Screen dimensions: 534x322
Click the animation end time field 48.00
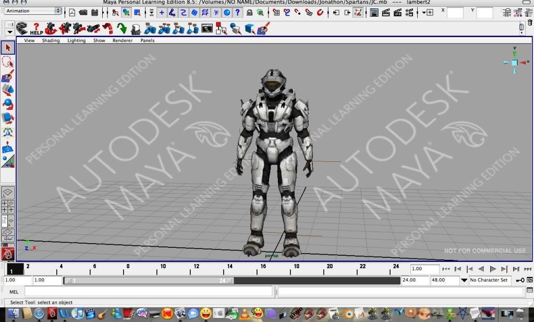444,280
